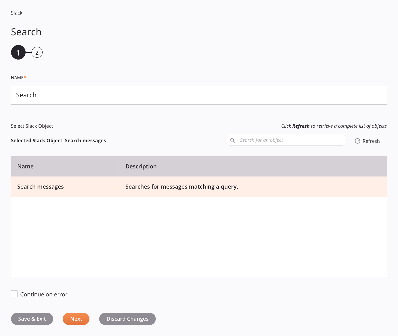Click the 'Select Slack Object' label
The image size is (398, 336).
click(x=32, y=126)
